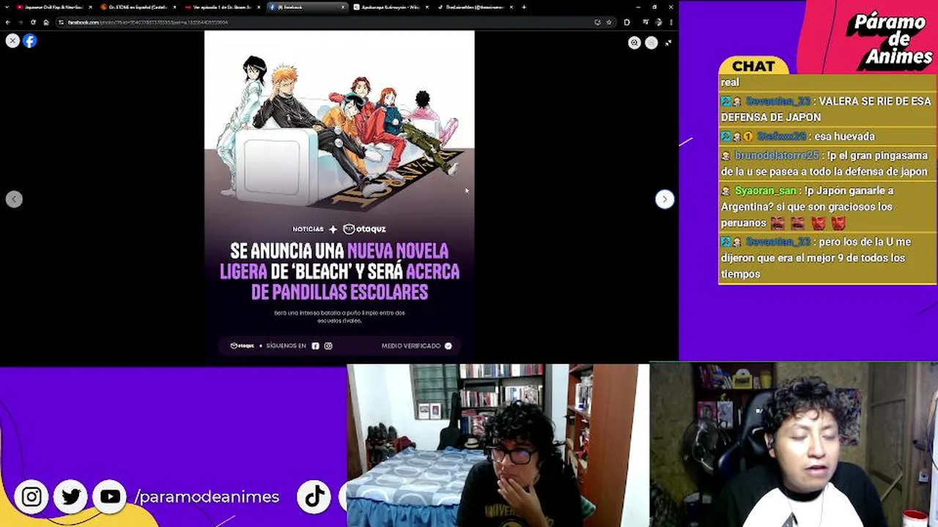Viewport: 938px width, 527px height.
Task: Go to the next photo
Action: 664,199
